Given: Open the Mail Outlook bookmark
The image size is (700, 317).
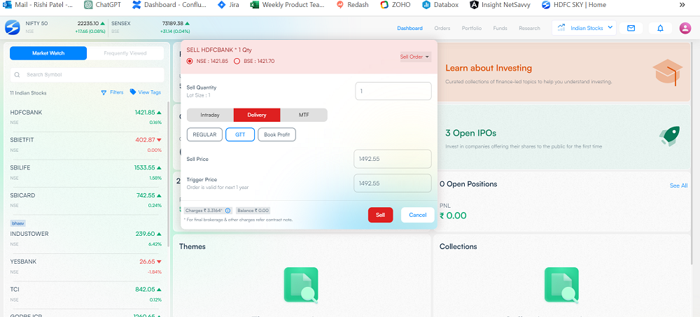Looking at the screenshot, I should coord(38,5).
